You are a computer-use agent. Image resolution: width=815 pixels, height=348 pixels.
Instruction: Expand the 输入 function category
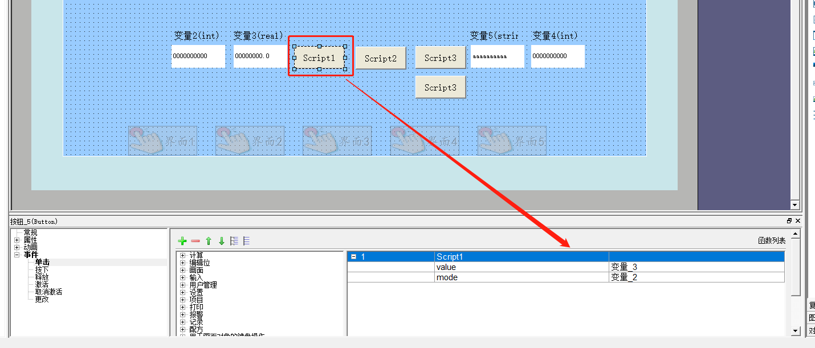(182, 277)
